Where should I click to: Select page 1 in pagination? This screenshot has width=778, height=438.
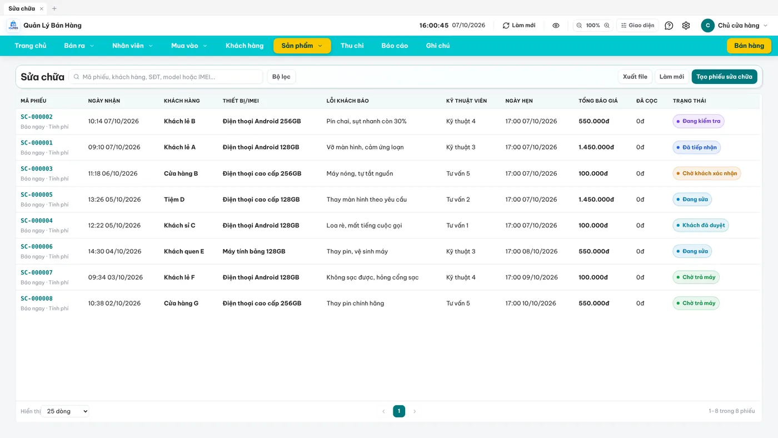(399, 411)
